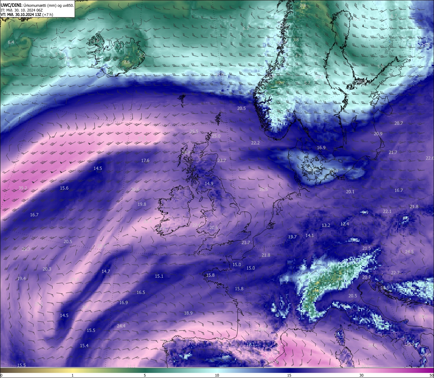The width and height of the screenshot is (434, 378).
Task: Click the 20.1 value over northern Germany
Action: 350,192
